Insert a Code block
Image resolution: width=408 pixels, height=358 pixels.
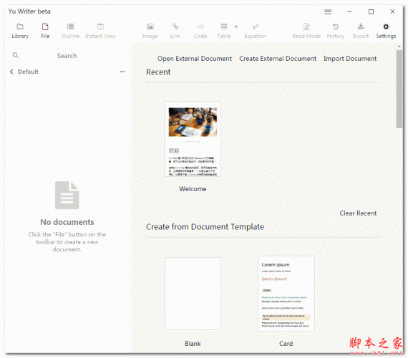coord(200,31)
